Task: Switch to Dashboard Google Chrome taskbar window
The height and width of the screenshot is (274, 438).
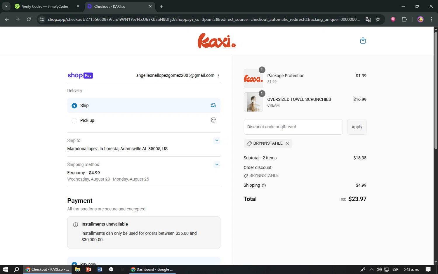Action: 152,269
